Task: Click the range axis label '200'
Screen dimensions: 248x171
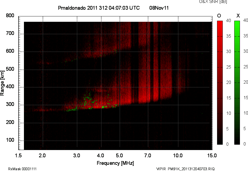Action: pyautogui.click(x=10, y=122)
